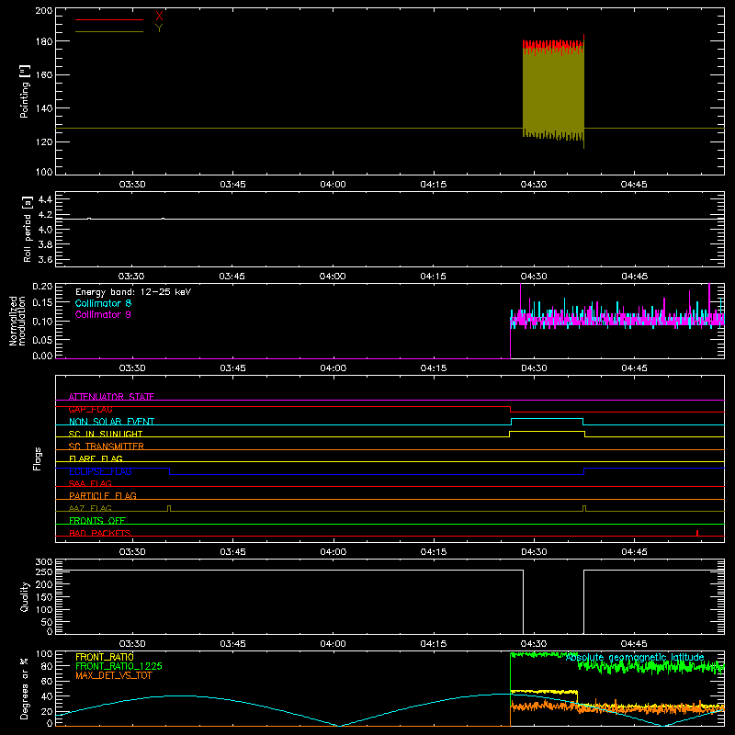Click the BAD_PACKETS red spike marker
Viewport: 735px width, 735px height.
coord(697,533)
